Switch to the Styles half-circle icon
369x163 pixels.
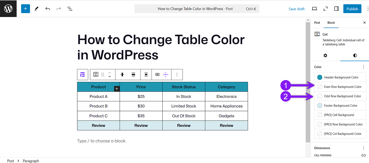tap(355, 55)
